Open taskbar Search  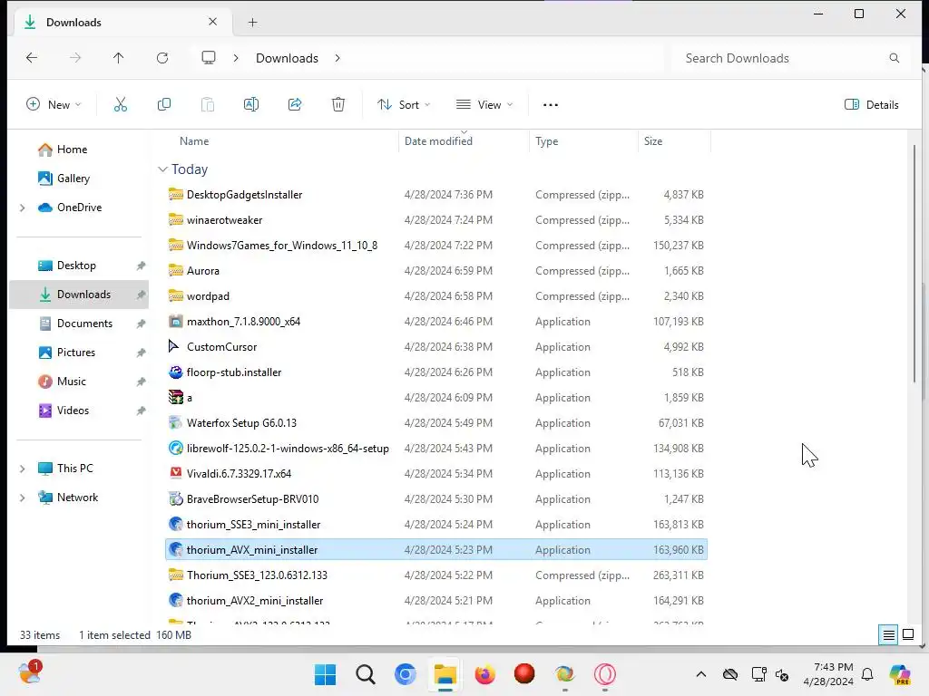366,674
